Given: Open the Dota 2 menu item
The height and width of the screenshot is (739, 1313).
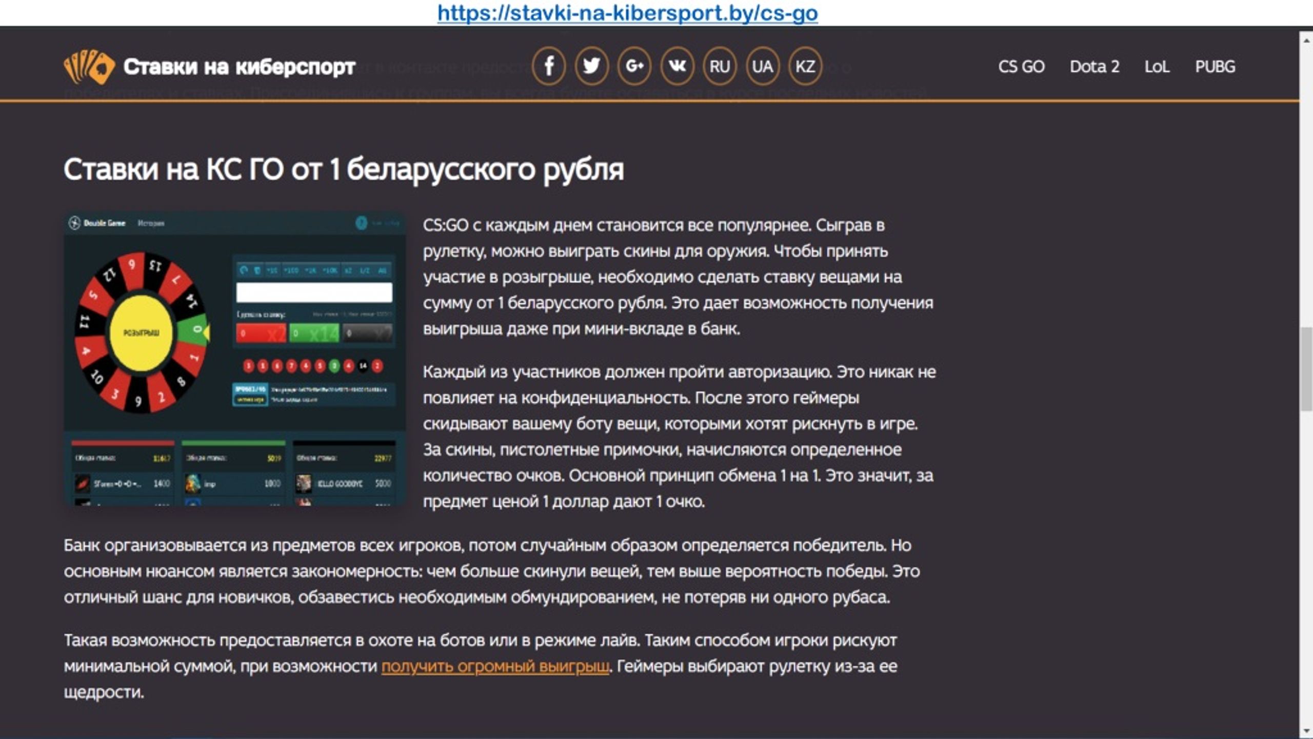Looking at the screenshot, I should point(1095,67).
